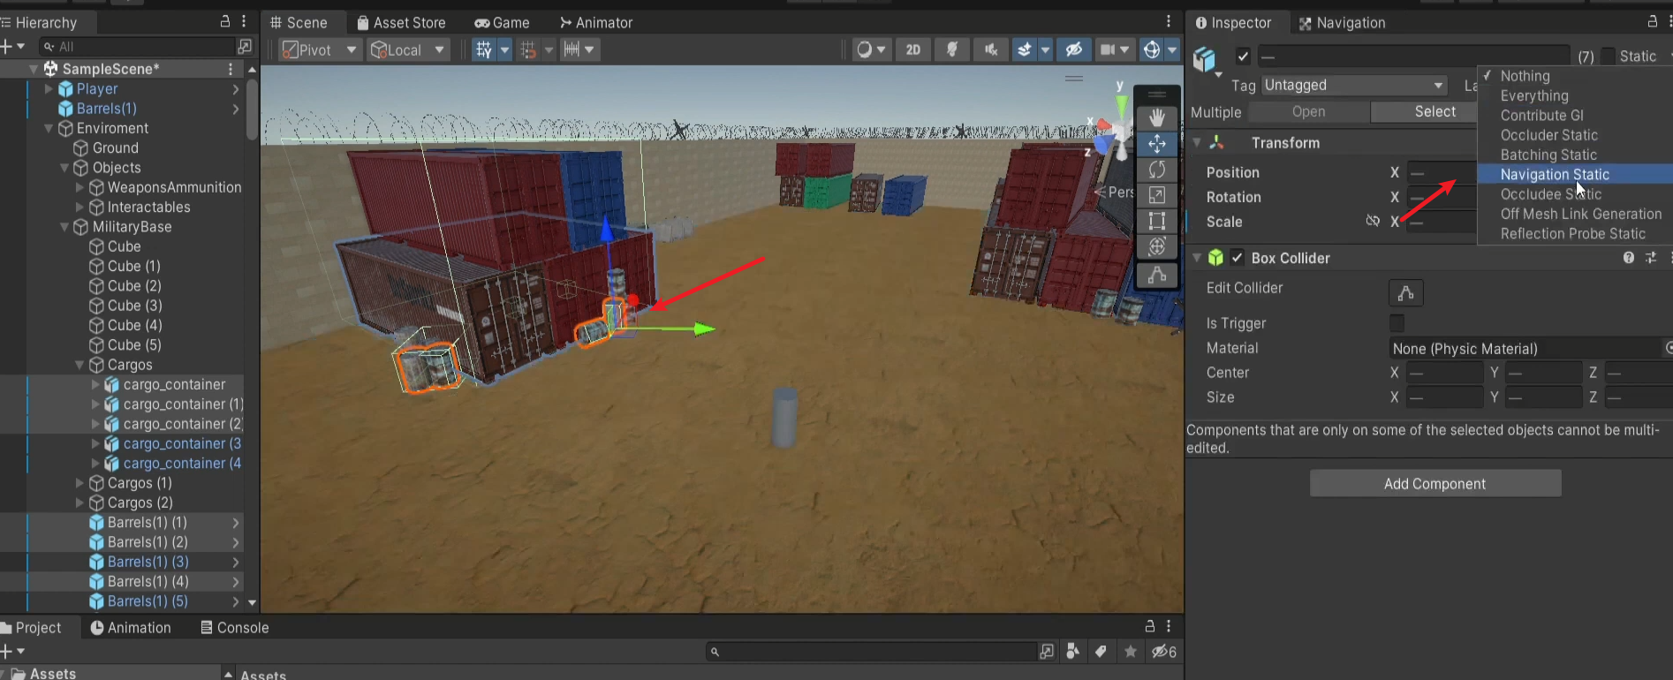Image resolution: width=1673 pixels, height=680 pixels.
Task: Collapse the Cargos group
Action: (x=79, y=365)
